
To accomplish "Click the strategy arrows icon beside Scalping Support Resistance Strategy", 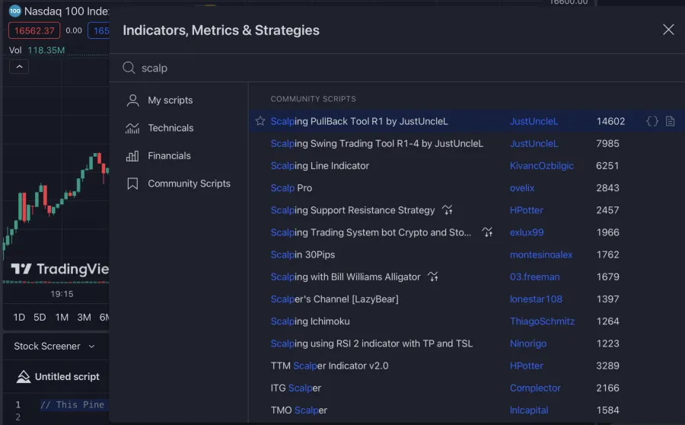I will pyautogui.click(x=447, y=210).
